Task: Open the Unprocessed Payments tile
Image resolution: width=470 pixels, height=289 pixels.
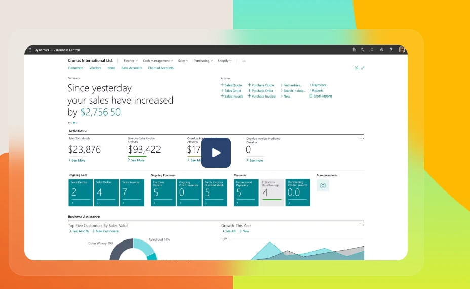Action: (246, 192)
